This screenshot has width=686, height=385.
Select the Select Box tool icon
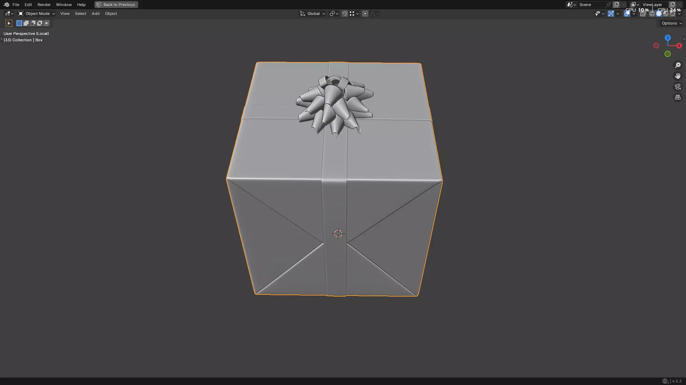pos(9,23)
